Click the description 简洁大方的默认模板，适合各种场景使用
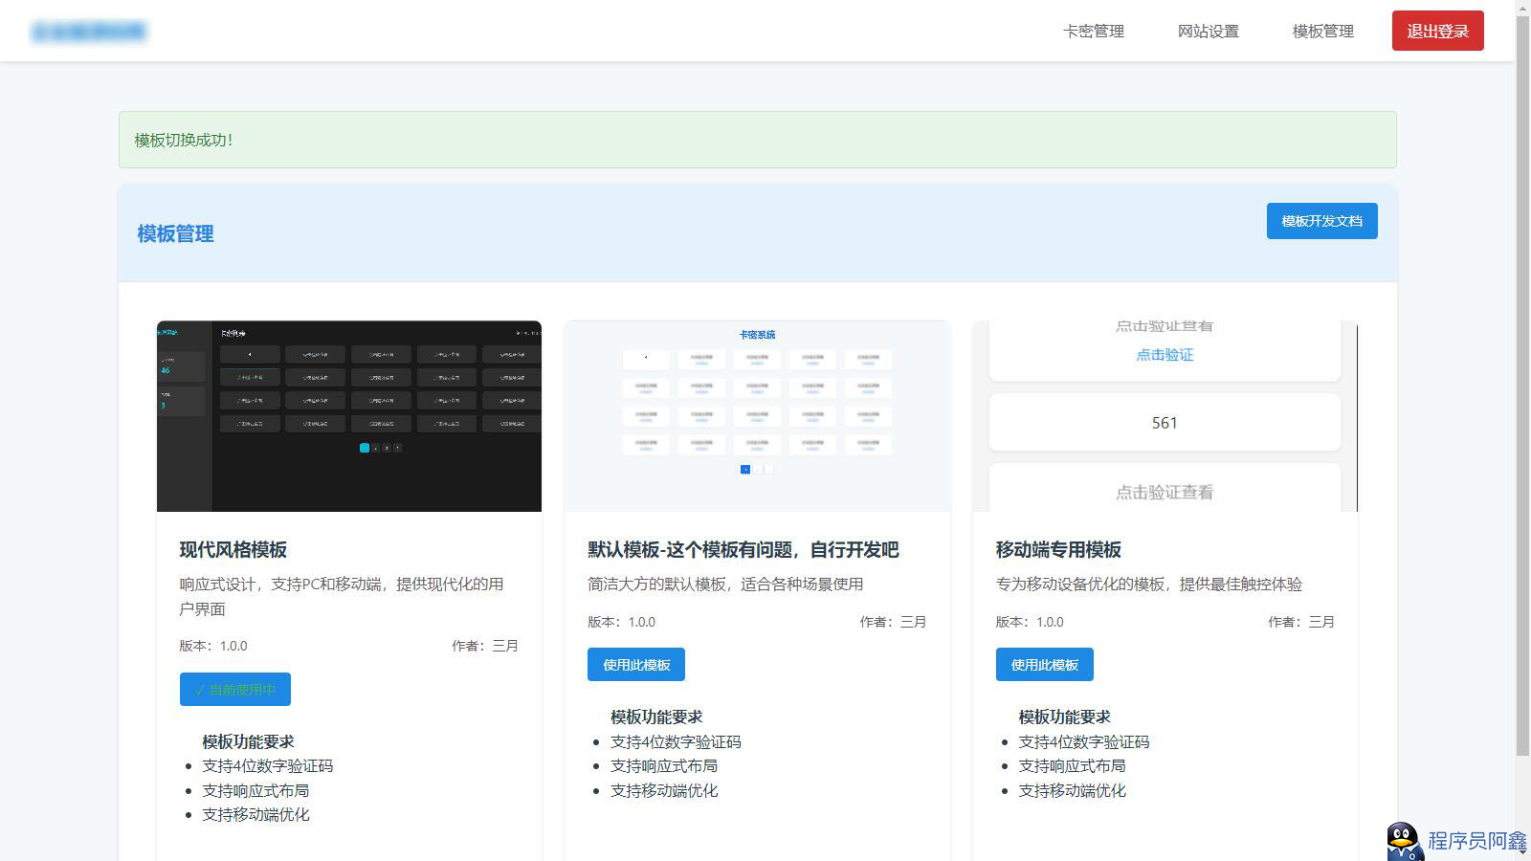Image resolution: width=1531 pixels, height=861 pixels. tap(725, 584)
